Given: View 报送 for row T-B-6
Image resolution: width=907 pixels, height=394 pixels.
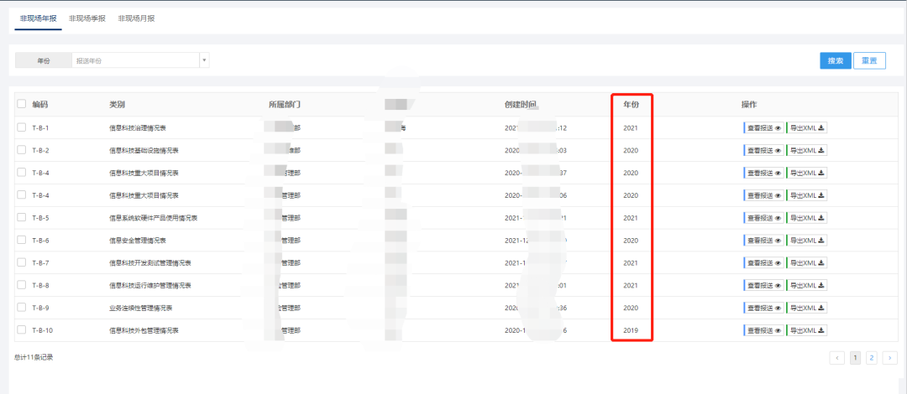Looking at the screenshot, I should [x=763, y=241].
